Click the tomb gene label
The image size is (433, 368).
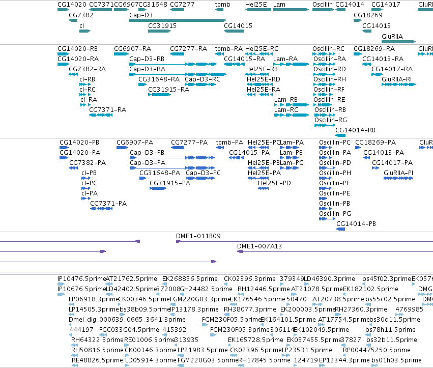[222, 5]
